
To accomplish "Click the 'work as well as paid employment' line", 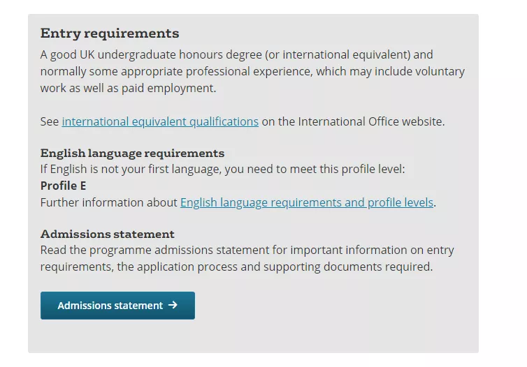I will coord(128,88).
